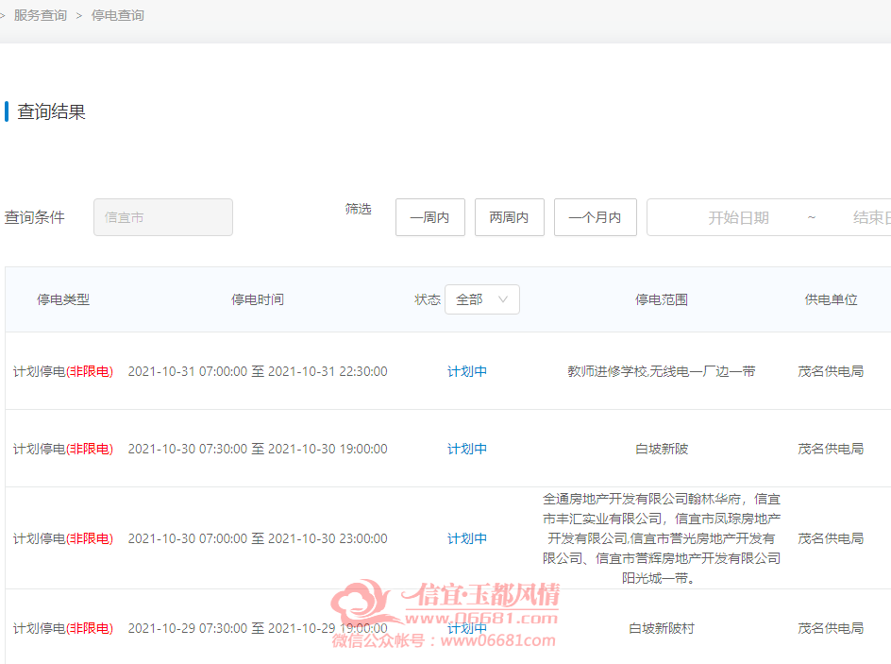Click 计划停电(非限电) in the 2021-10-31 row
This screenshot has height=664, width=891.
click(x=63, y=371)
